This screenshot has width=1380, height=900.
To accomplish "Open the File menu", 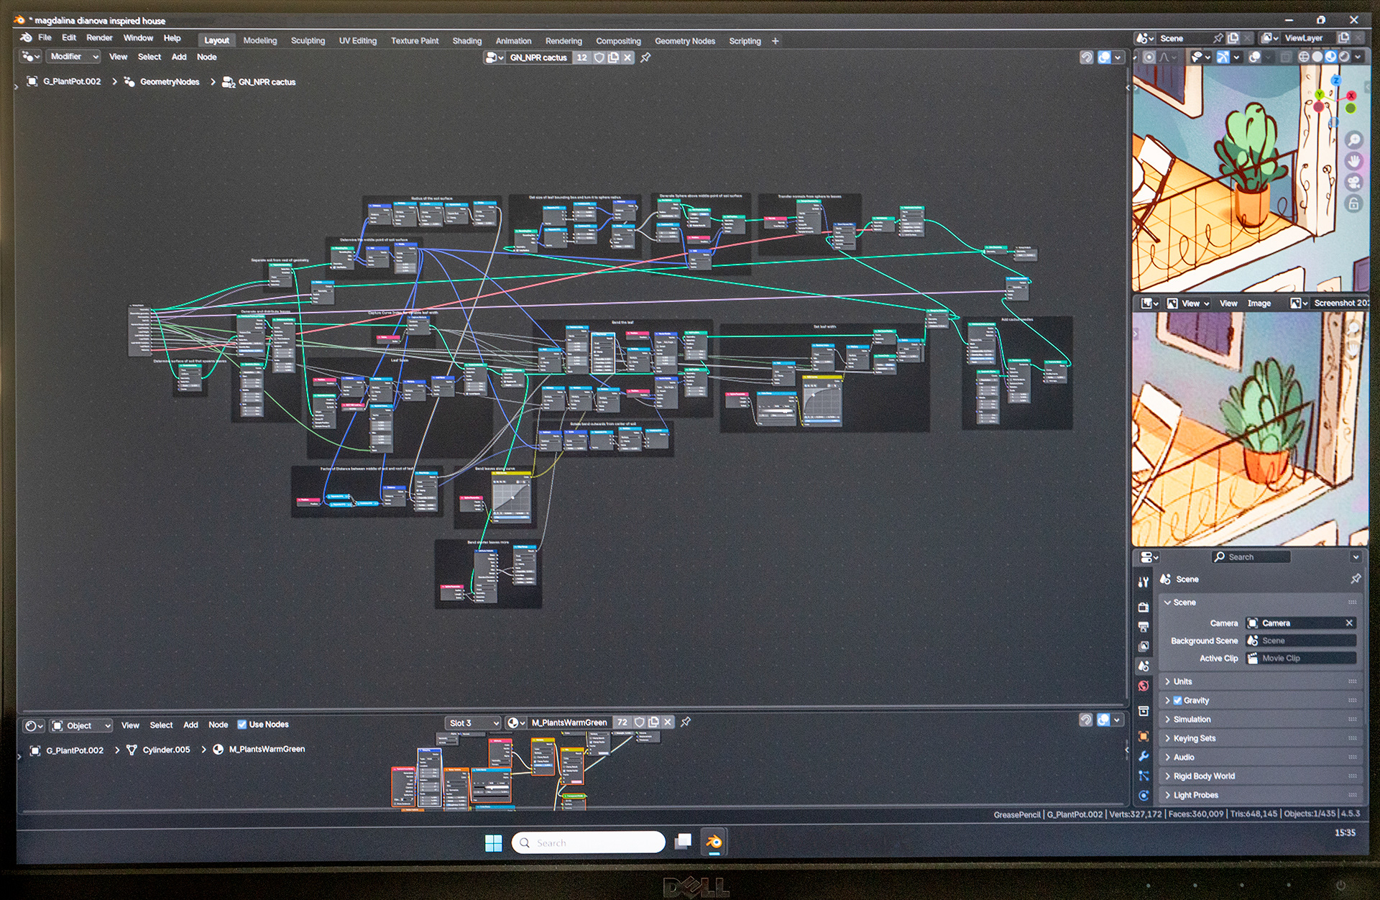I will point(45,38).
